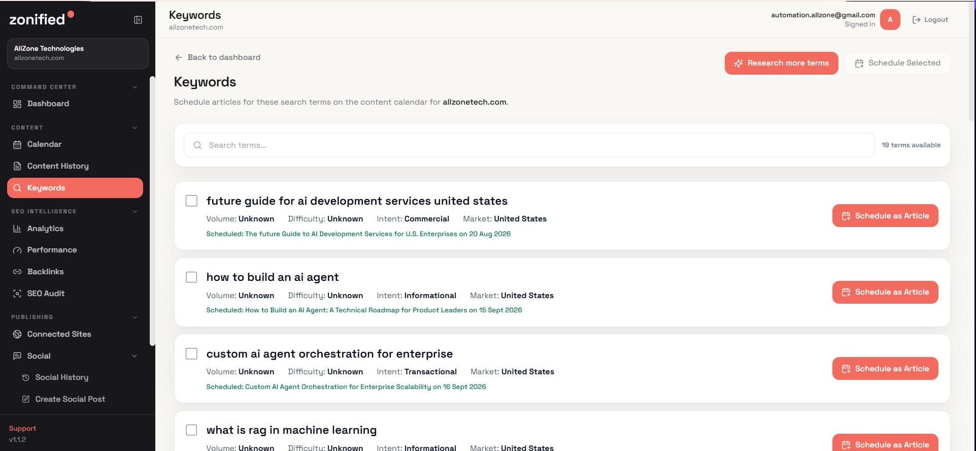Click the Connected Sites globe icon
The height and width of the screenshot is (451, 976).
pyautogui.click(x=17, y=334)
